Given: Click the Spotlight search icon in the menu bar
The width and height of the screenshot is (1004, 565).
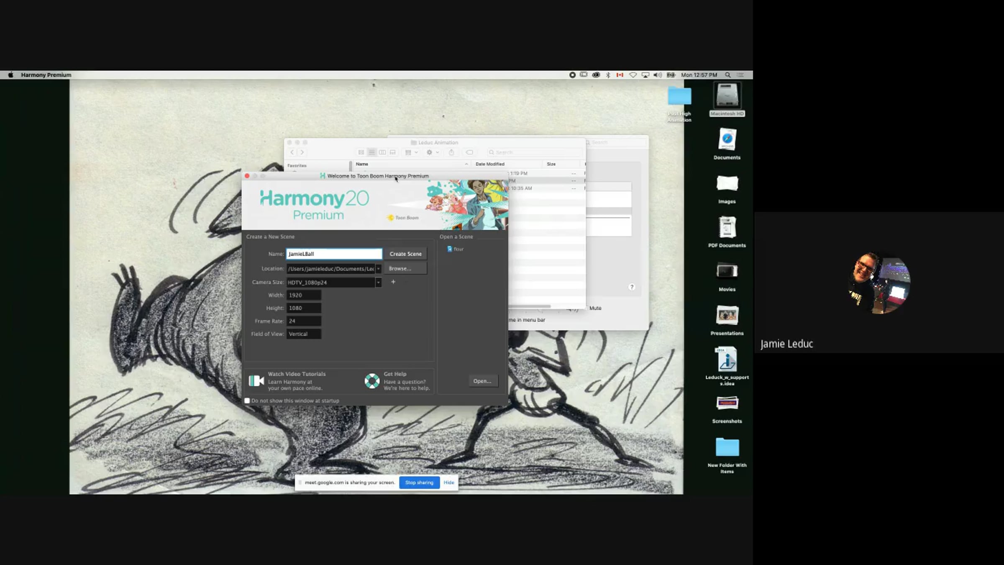Looking at the screenshot, I should 728,75.
